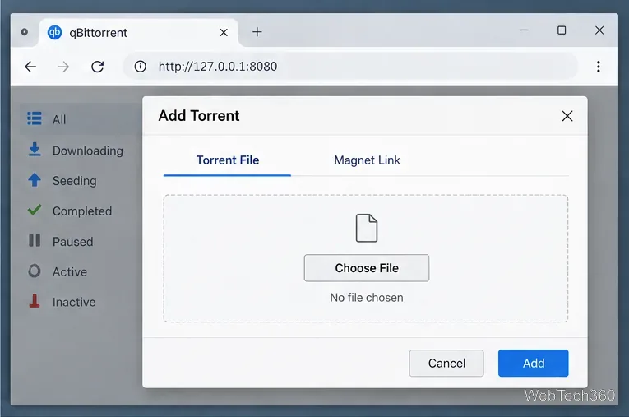This screenshot has width=629, height=417.
Task: Reload the qBittorrent page
Action: (x=98, y=67)
